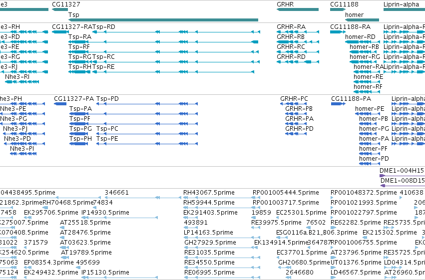425x280 pixels.
Task: Click the Tsp gene label
Action: (x=74, y=14)
